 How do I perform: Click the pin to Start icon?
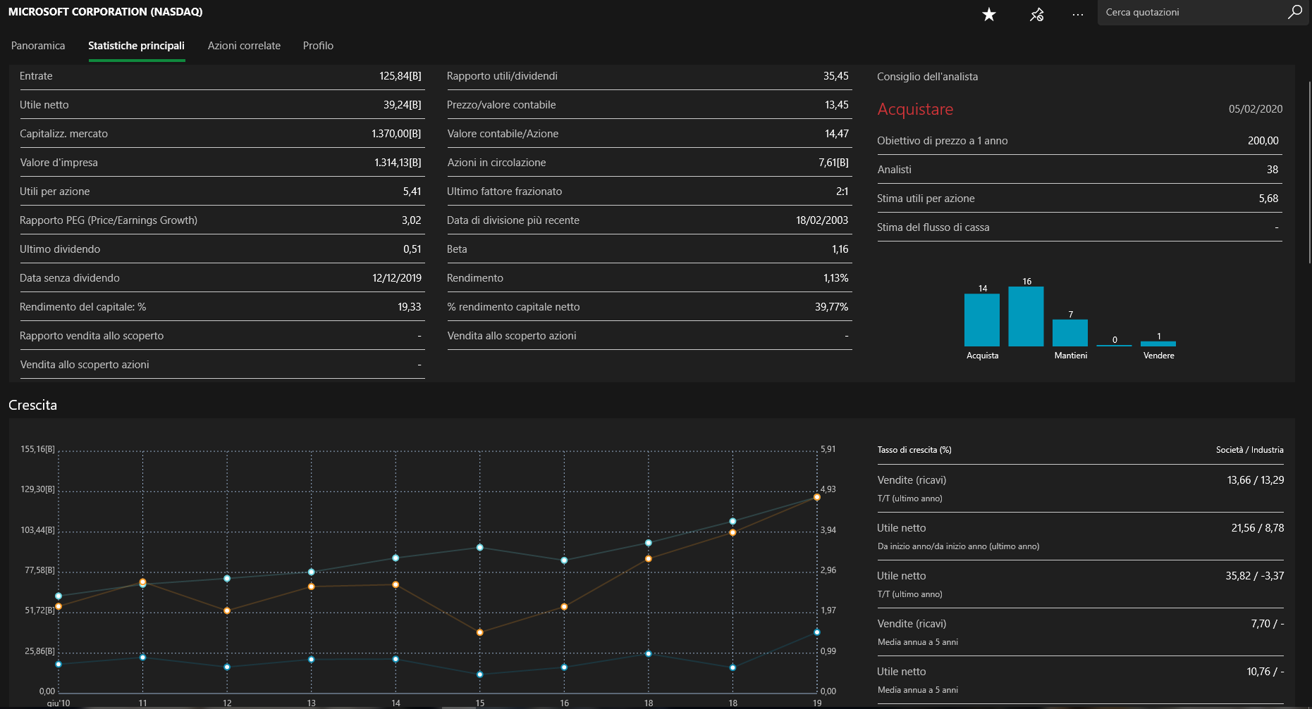(1036, 14)
